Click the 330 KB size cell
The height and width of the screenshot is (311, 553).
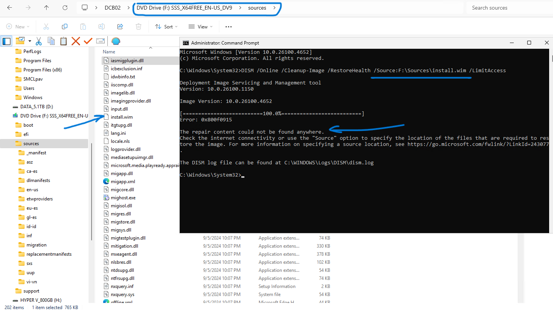click(323, 246)
